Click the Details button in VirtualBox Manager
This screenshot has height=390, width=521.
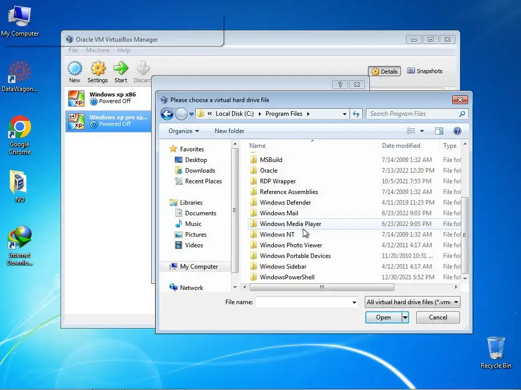385,71
